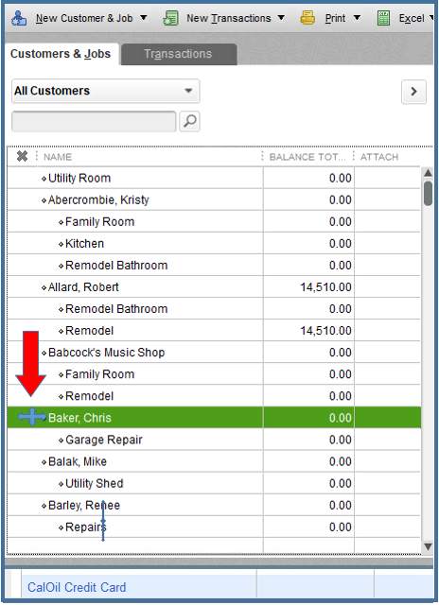Click the diamond marker beside Allard, Robert
Viewport: 439px width, 605px height.
44,287
